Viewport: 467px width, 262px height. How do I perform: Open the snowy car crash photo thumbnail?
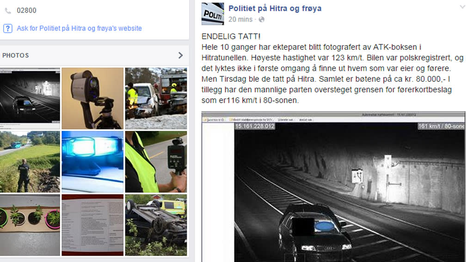(156, 98)
